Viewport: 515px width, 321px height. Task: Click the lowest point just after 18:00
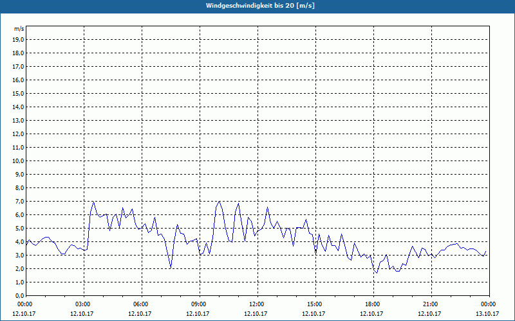[377, 272]
